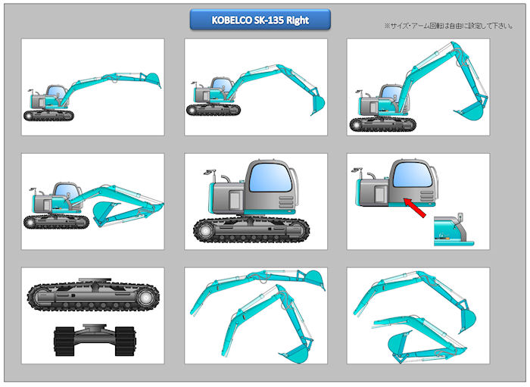Select the excavator with folded arm thumbnail
Viewport: 530px width, 387px height.
[x=92, y=201]
